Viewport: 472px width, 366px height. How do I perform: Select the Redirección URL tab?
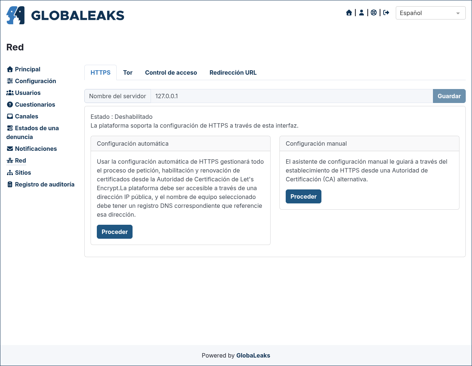click(233, 72)
